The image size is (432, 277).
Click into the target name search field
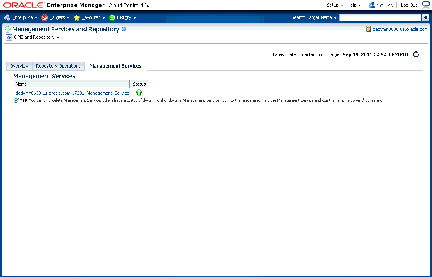click(380, 17)
